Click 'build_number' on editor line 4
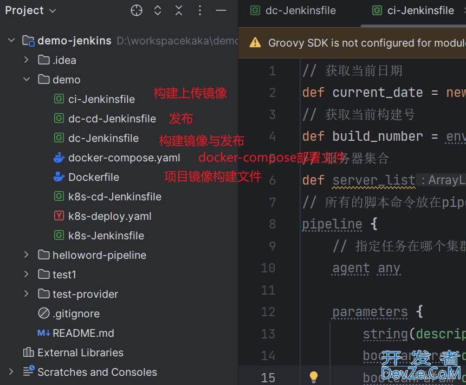Image resolution: width=466 pixels, height=385 pixels. coord(378,136)
